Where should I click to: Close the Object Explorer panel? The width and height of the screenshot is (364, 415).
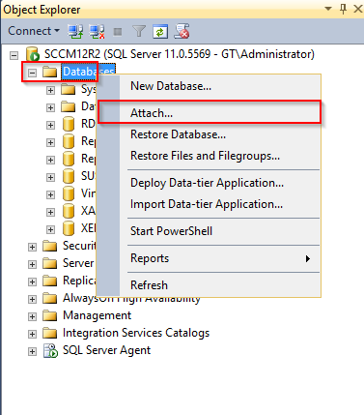point(358,9)
